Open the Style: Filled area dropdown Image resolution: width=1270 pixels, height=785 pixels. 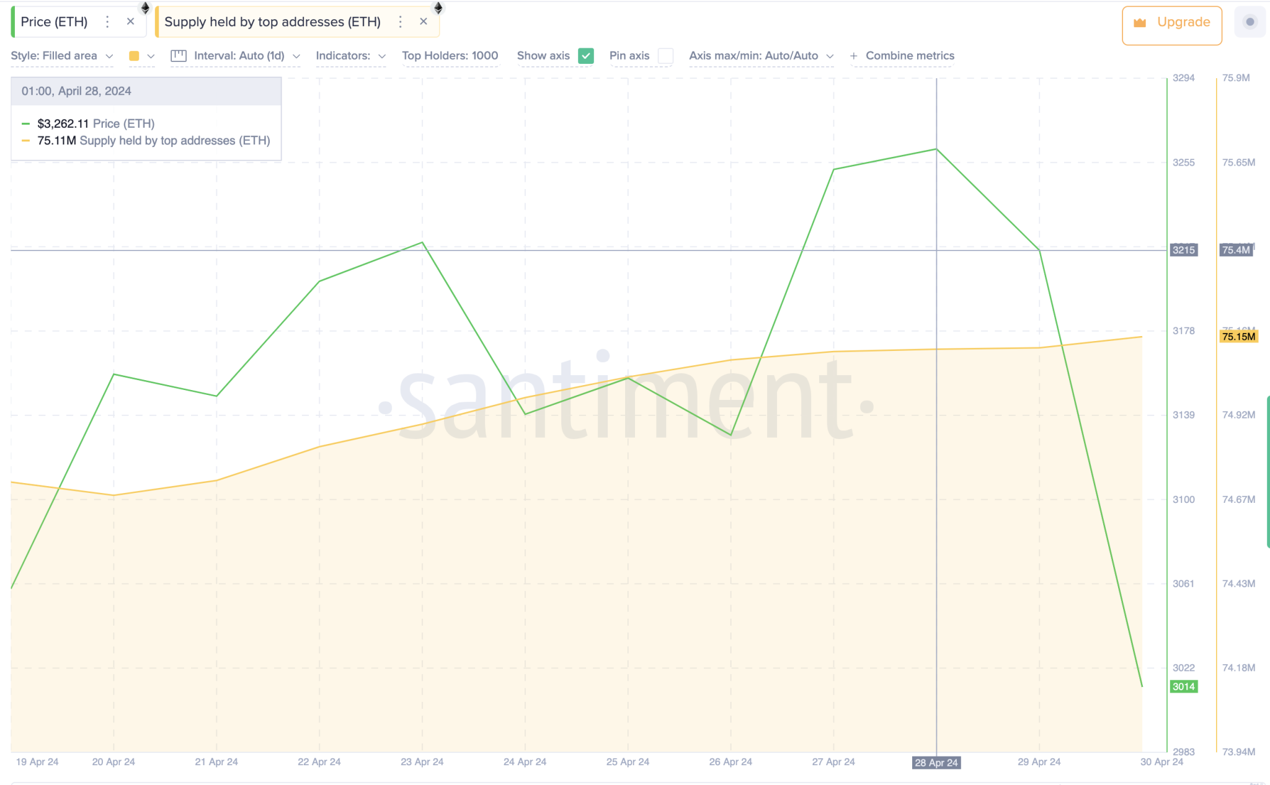(61, 55)
